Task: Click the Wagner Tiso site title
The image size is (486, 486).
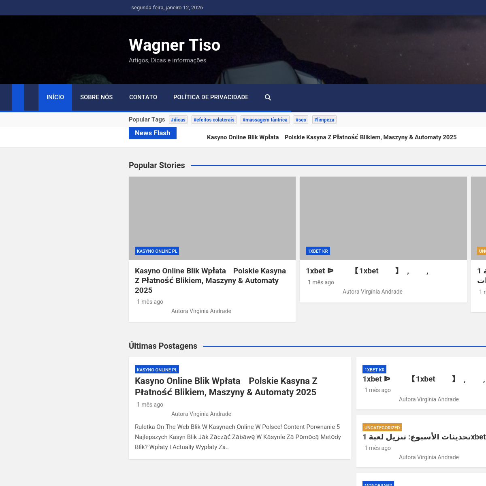Action: click(175, 45)
